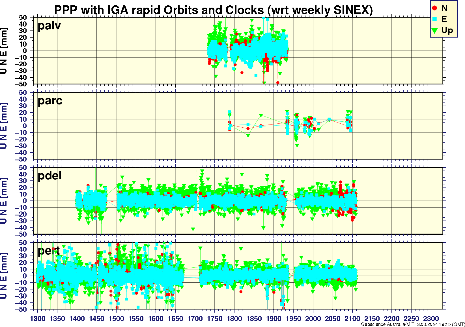Viewport: 465px width, 327px height.
Task: Click the x-axis label 1350
Action: point(57,319)
